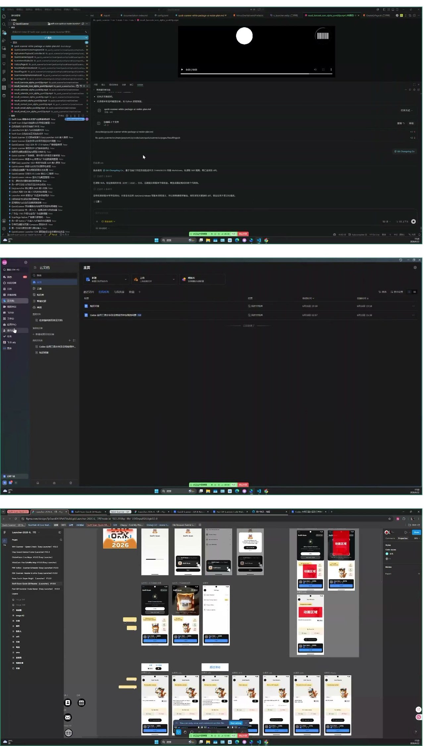Open the 上传 dropdown card in Feishu
The width and height of the screenshot is (424, 746).
click(x=154, y=279)
